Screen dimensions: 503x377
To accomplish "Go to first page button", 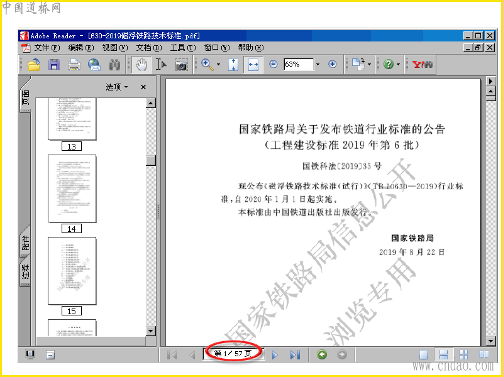I will point(172,354).
